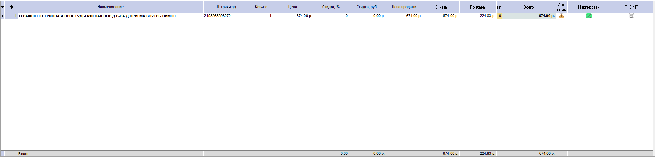The height and width of the screenshot is (157, 655).
Task: Click the green check icon under Маркирован
Action: [x=589, y=16]
